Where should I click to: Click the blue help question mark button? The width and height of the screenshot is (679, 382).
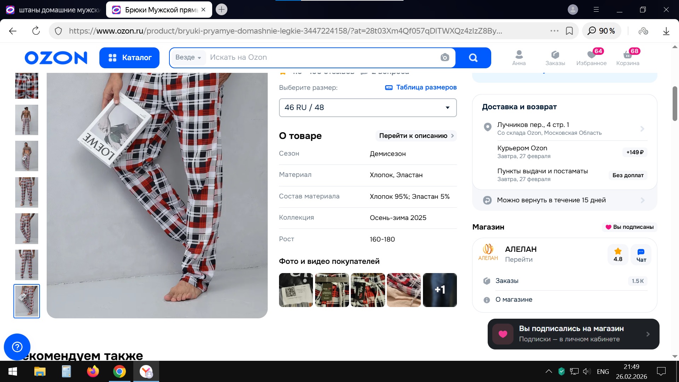point(17,347)
